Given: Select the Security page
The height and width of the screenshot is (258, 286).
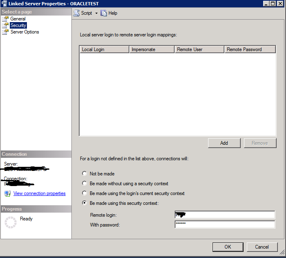Looking at the screenshot, I should 18,25.
